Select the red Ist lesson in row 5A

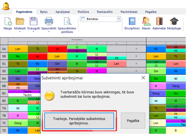pyautogui.click(x=57, y=49)
